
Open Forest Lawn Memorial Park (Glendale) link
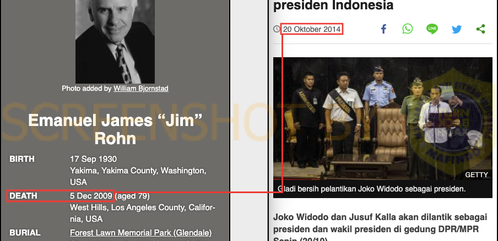coord(140,233)
